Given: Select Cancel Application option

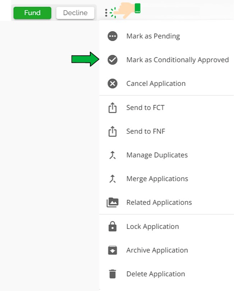Looking at the screenshot, I should (166, 83).
